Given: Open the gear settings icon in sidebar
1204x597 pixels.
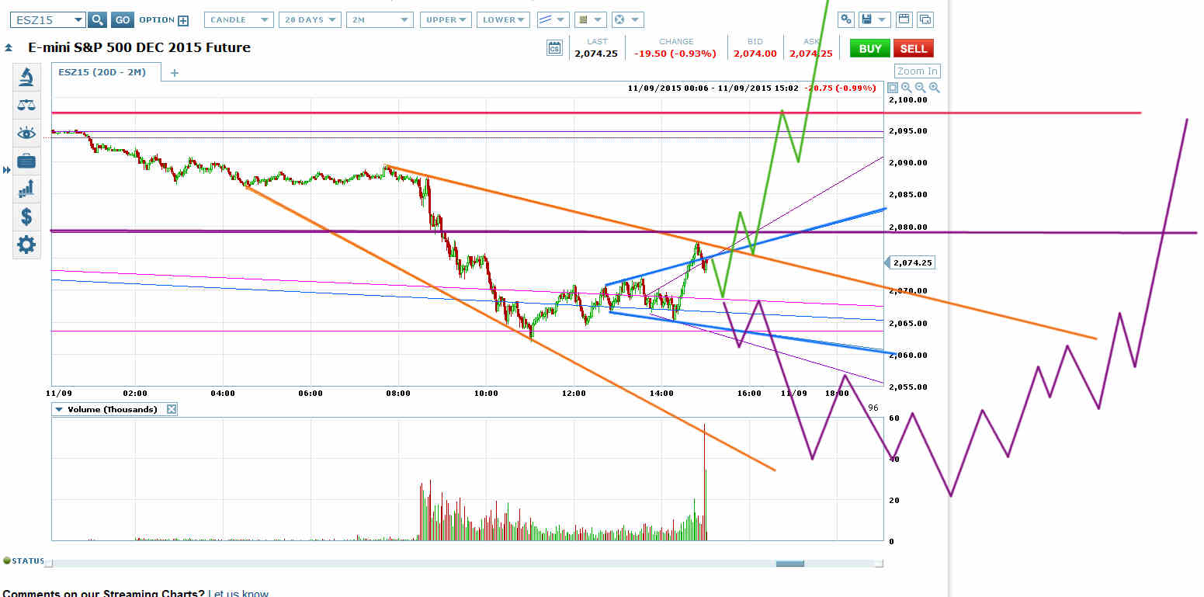Looking at the screenshot, I should tap(26, 245).
